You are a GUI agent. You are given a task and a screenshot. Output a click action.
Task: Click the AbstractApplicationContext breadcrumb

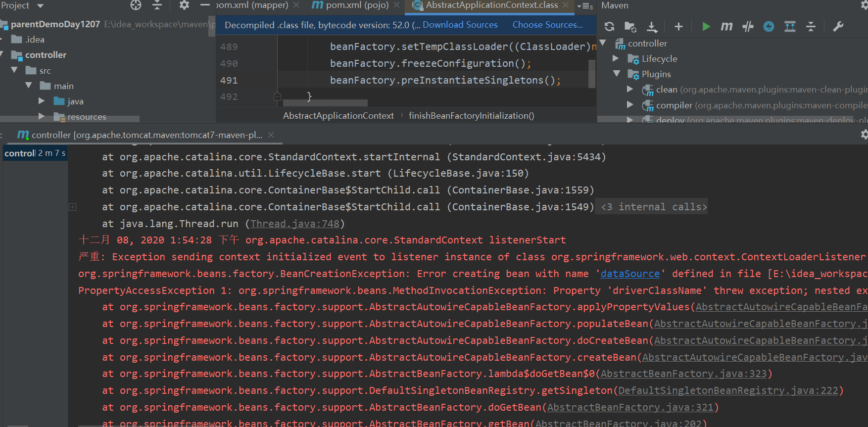[338, 115]
